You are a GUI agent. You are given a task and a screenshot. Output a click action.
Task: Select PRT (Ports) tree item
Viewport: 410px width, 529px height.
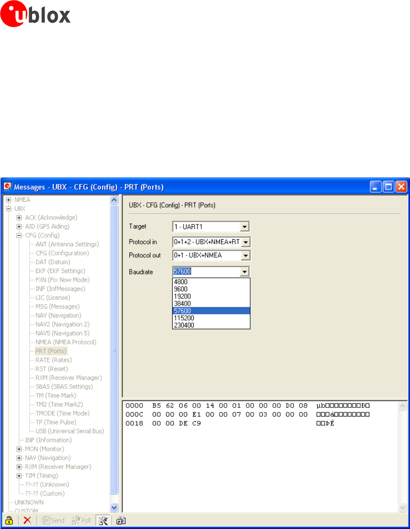pyautogui.click(x=51, y=351)
